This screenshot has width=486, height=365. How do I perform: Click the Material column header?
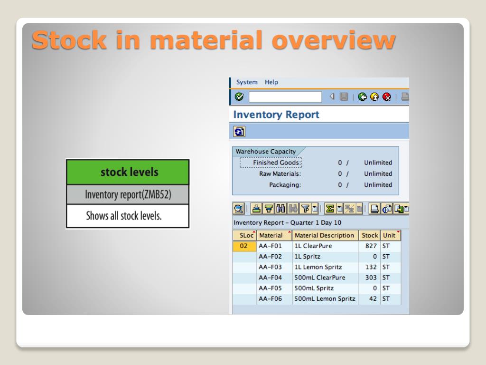coord(274,235)
